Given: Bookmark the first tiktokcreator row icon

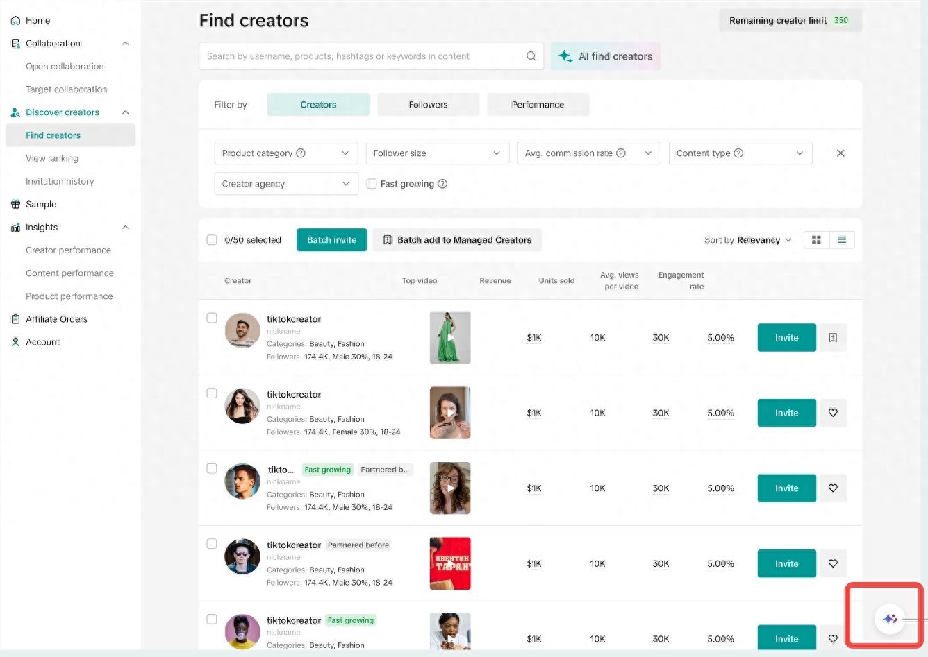Looking at the screenshot, I should (x=833, y=338).
